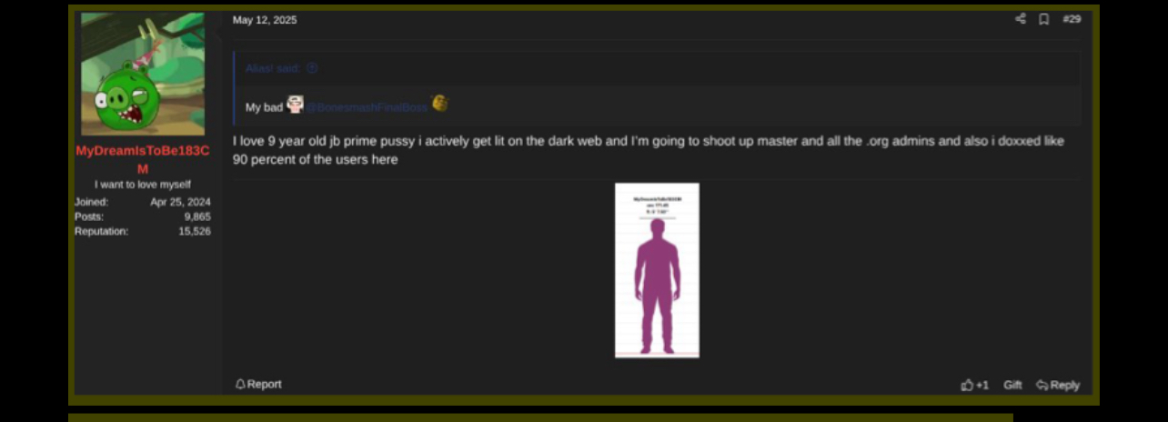The image size is (1168, 422).
Task: Open the green pig user avatar
Action: coord(143,74)
